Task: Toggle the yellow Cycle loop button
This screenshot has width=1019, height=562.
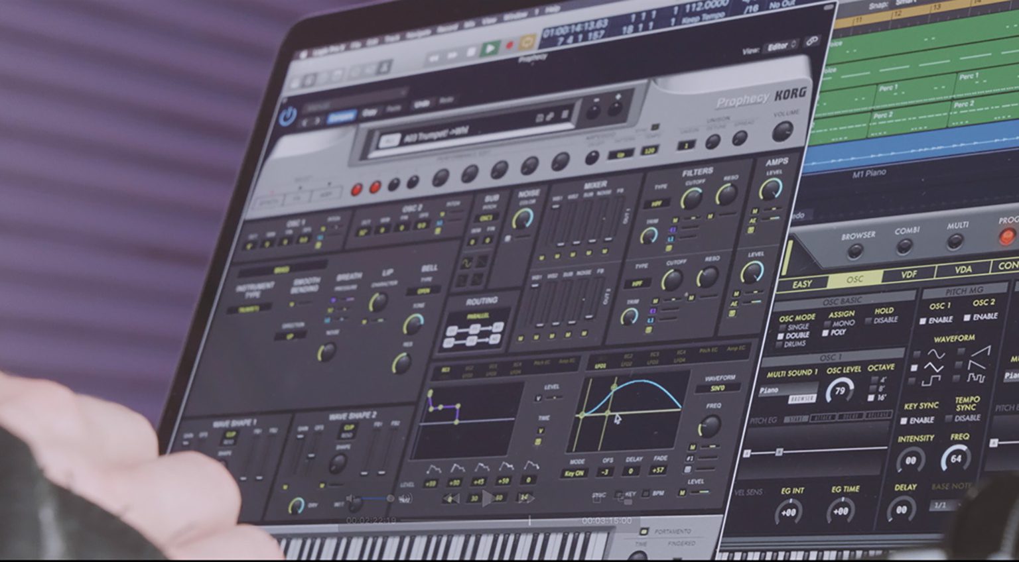Action: pos(527,42)
